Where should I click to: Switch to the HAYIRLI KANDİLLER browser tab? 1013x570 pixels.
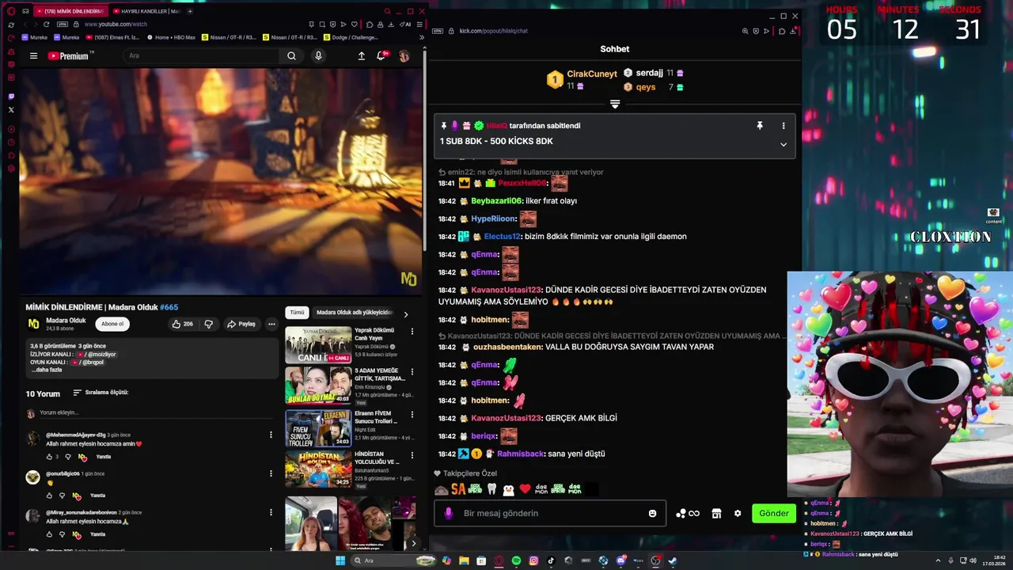coord(145,11)
